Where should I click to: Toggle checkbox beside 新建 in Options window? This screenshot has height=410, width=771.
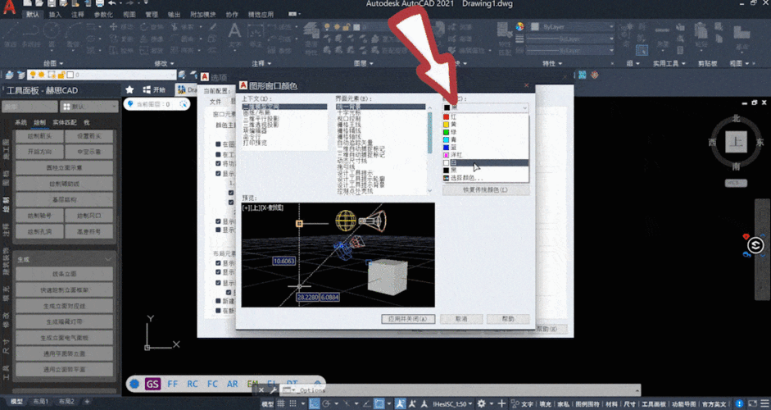[x=218, y=301]
